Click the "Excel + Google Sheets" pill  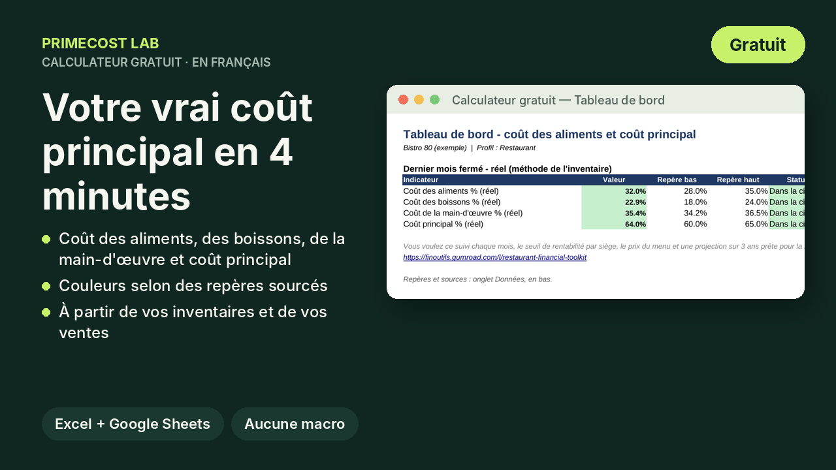click(133, 424)
